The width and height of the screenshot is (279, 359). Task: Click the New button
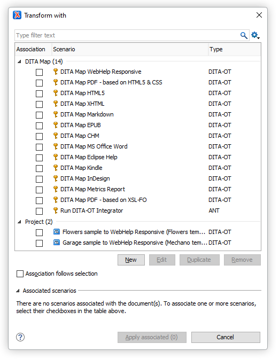pos(131,260)
